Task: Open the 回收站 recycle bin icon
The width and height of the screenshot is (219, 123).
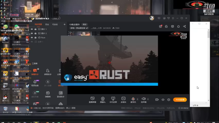Action: pyautogui.click(x=5, y=110)
